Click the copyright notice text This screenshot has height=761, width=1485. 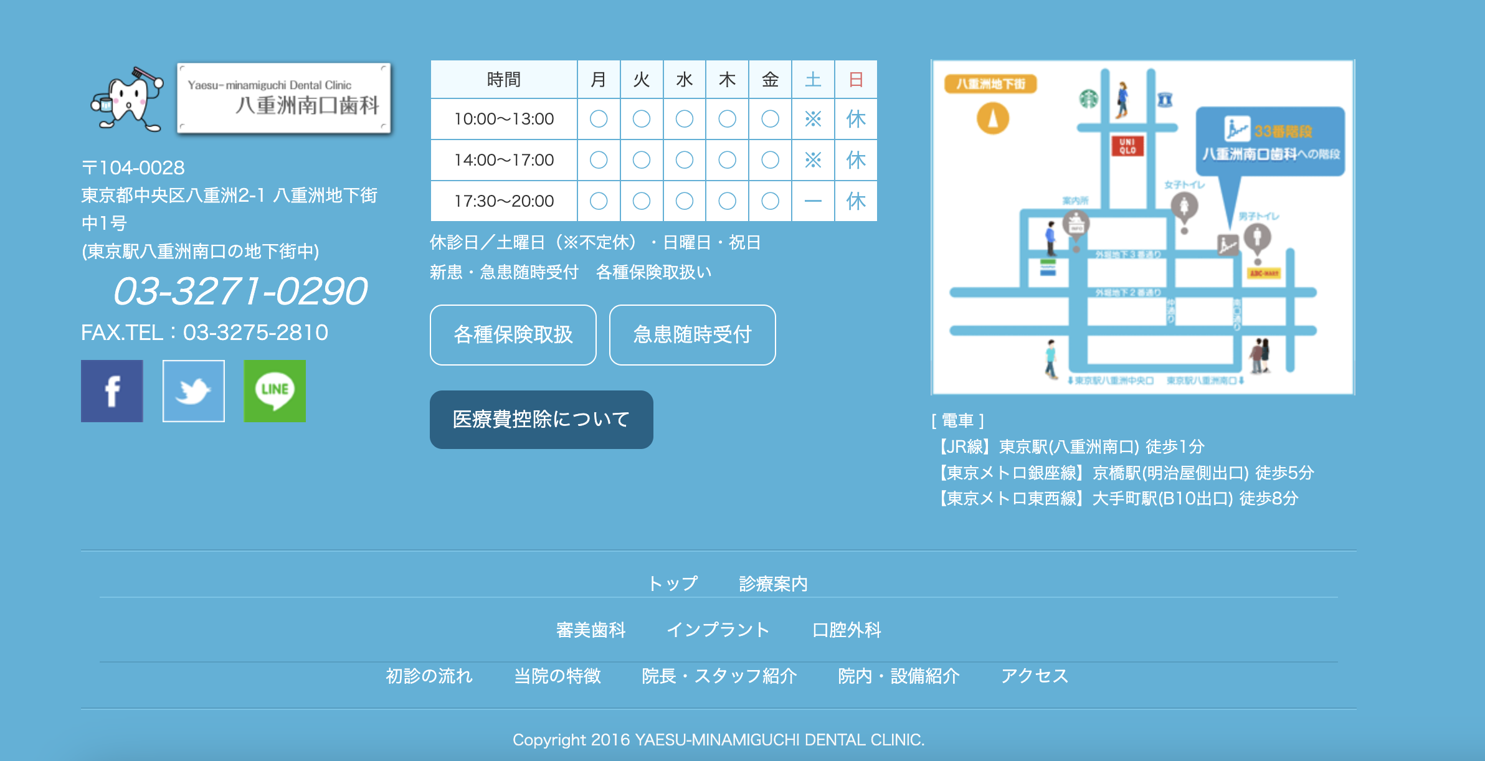coord(719,740)
